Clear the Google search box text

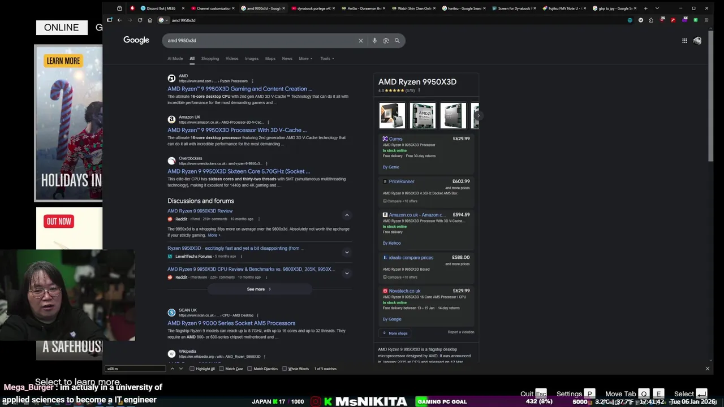(x=360, y=41)
